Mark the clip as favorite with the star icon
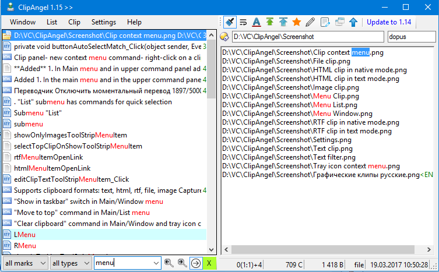This screenshot has width=439, height=272. [297, 22]
